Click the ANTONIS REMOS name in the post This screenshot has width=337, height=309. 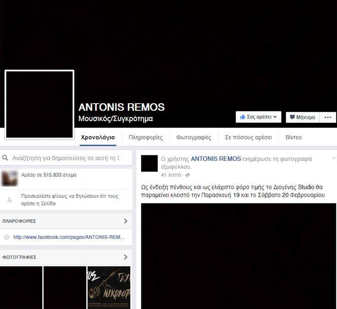coord(215,159)
